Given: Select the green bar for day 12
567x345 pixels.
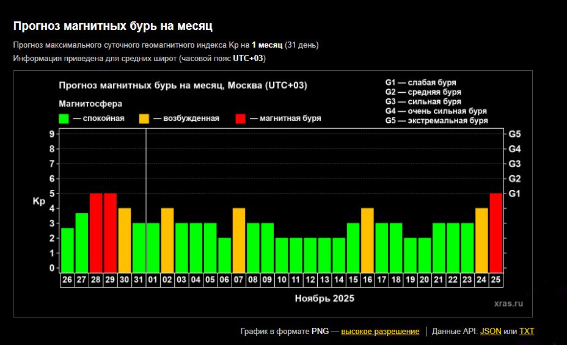Looking at the screenshot, I should point(310,255).
